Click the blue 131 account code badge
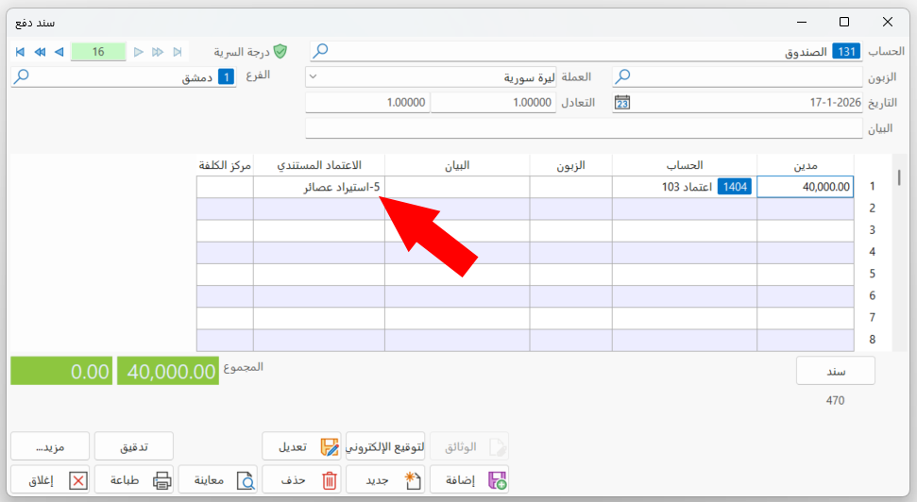The image size is (917, 502). 846,52
